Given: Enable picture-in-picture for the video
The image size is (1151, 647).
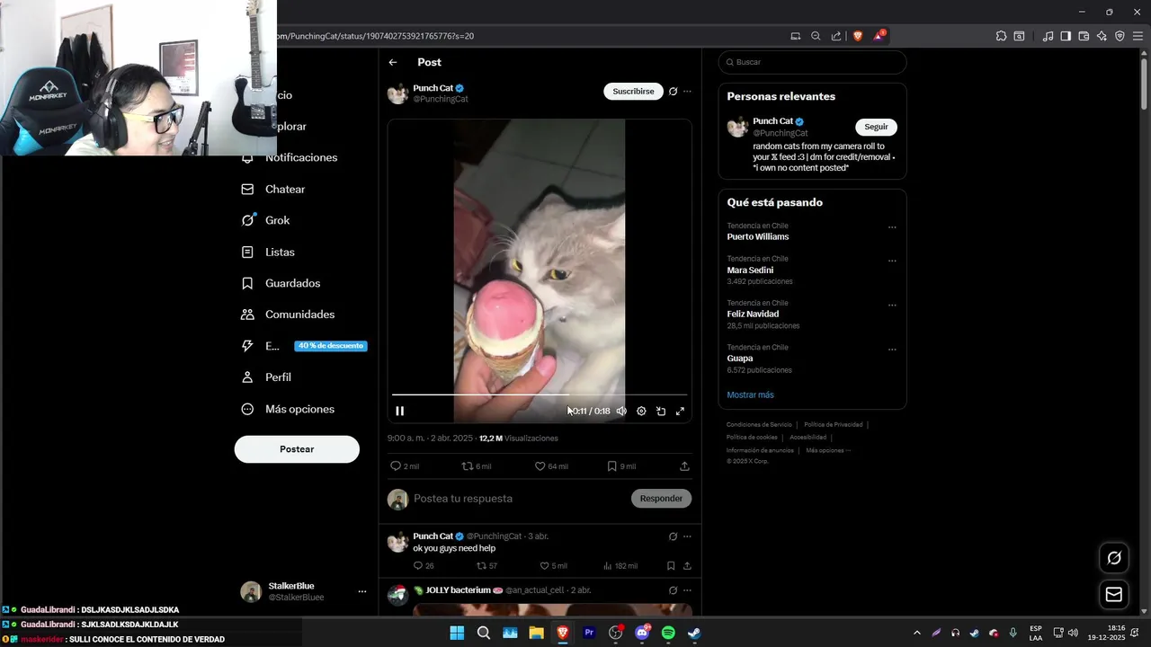Looking at the screenshot, I should pyautogui.click(x=661, y=411).
